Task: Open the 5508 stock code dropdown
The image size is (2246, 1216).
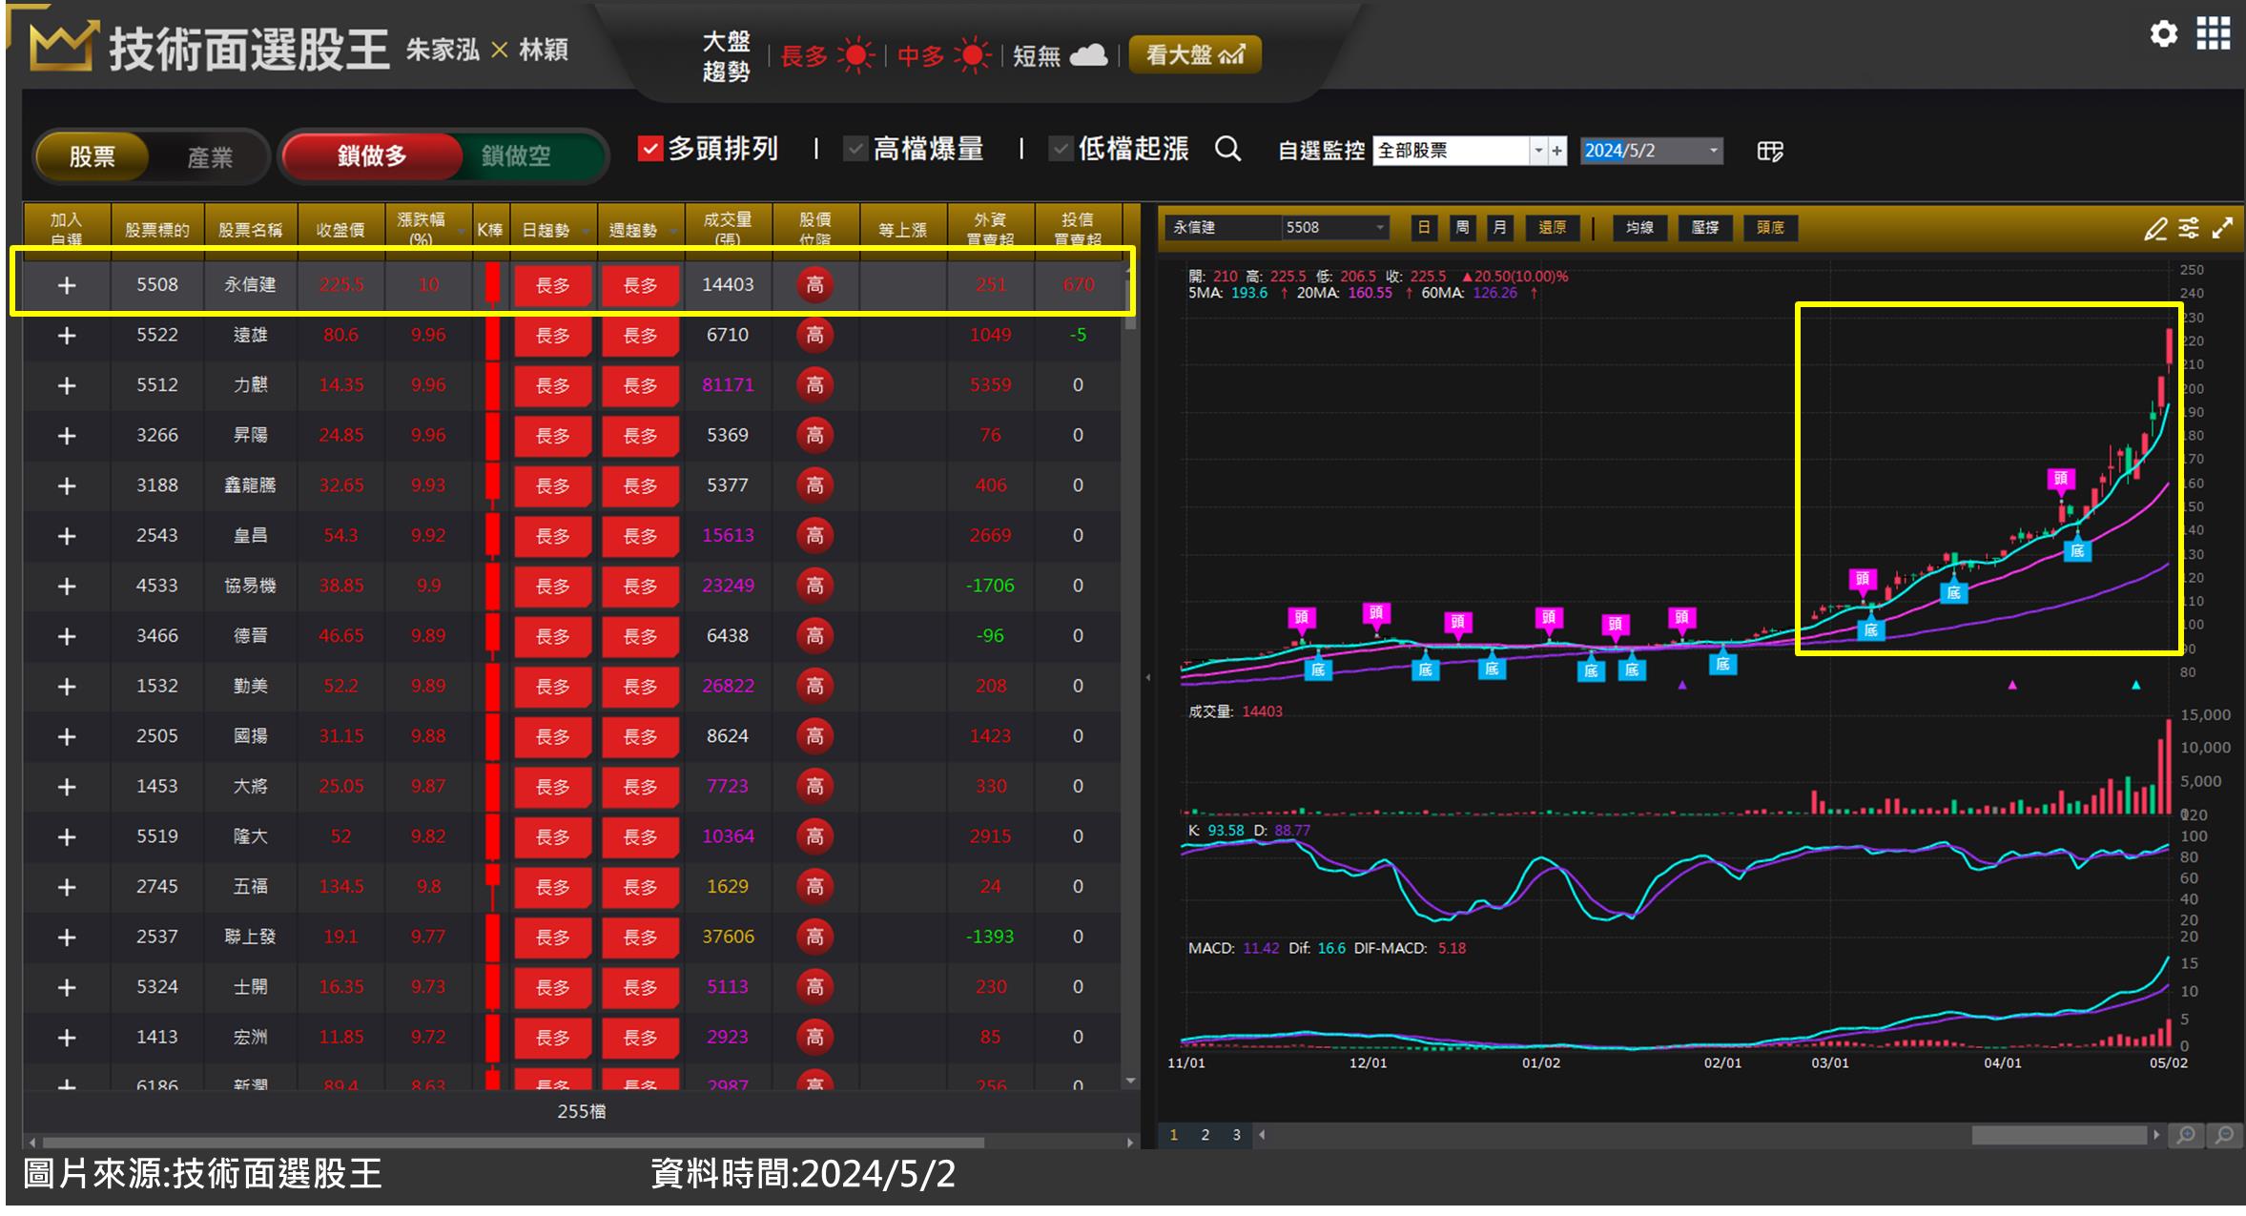Action: coord(1380,228)
